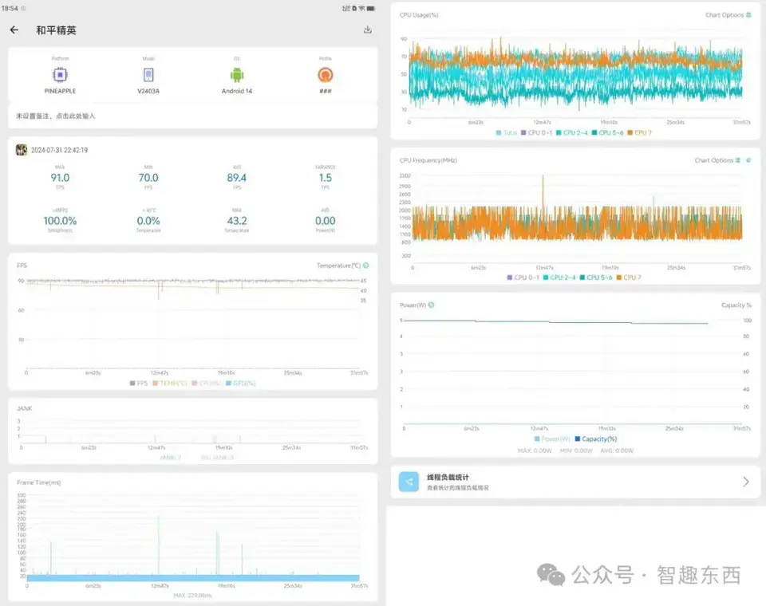
Task: Click the note field 未设置备注，点击此处输入
Action: pos(192,116)
